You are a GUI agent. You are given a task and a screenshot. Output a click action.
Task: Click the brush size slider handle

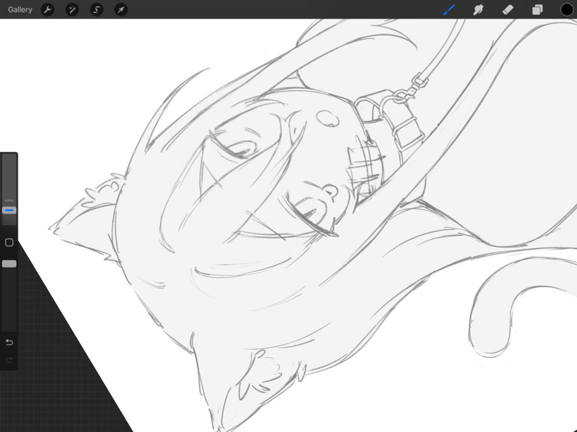(9, 210)
